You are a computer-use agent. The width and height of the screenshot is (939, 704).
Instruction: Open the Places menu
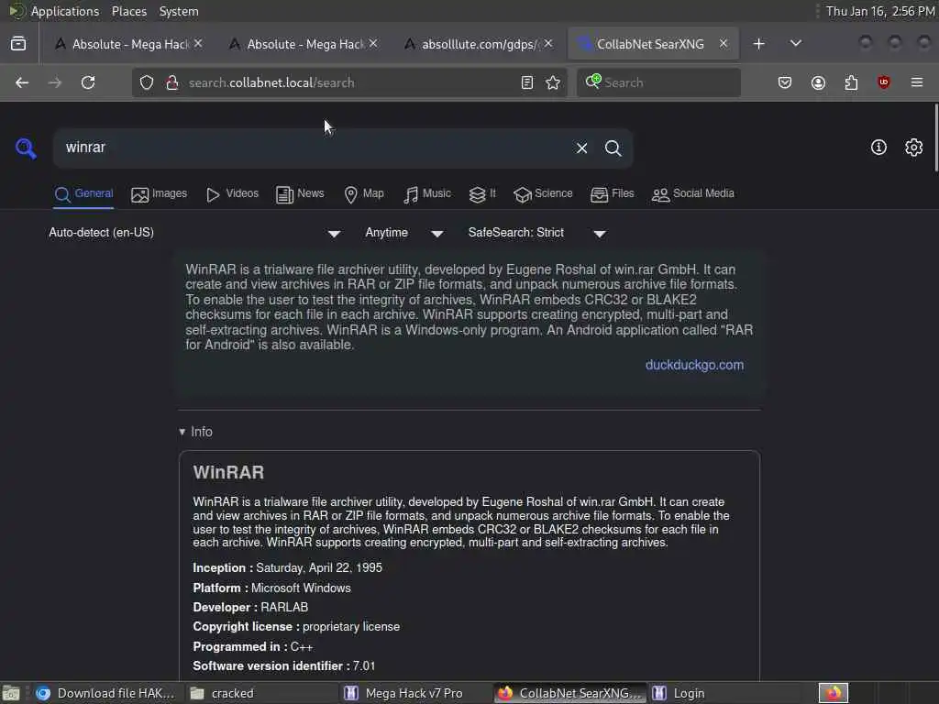point(128,11)
